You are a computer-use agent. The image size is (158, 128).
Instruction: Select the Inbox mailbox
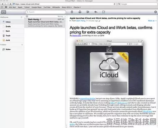(12, 22)
